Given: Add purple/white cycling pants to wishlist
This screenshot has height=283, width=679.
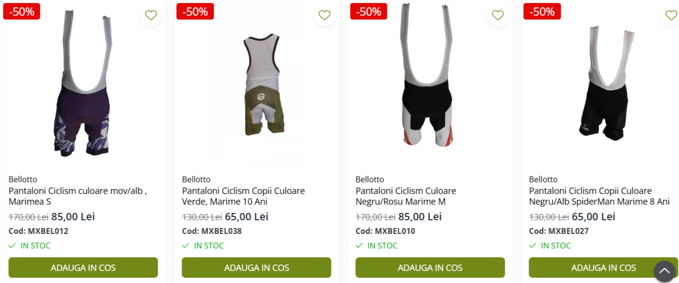Looking at the screenshot, I should pyautogui.click(x=151, y=15).
